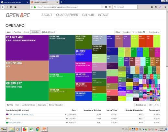Open page actions three-dots menu
Image resolution: width=168 pixels, height=132 pixels.
[x=102, y=7]
